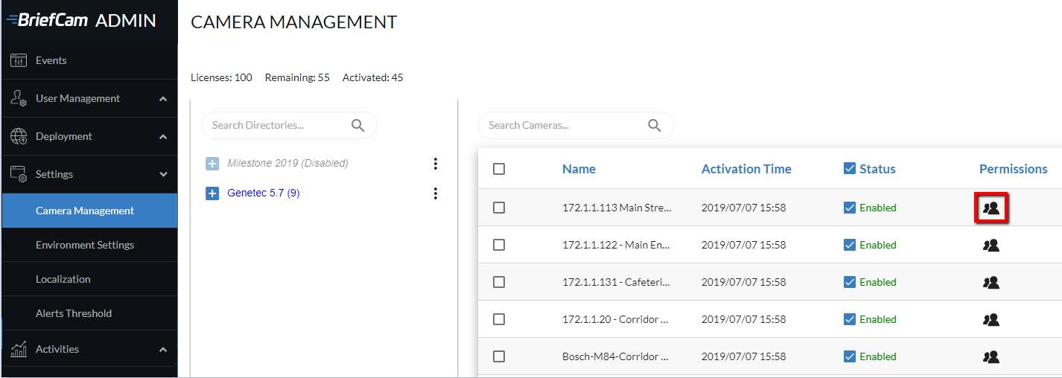The width and height of the screenshot is (1062, 378).
Task: Toggle the select-all cameras checkbox in header
Action: [x=499, y=169]
